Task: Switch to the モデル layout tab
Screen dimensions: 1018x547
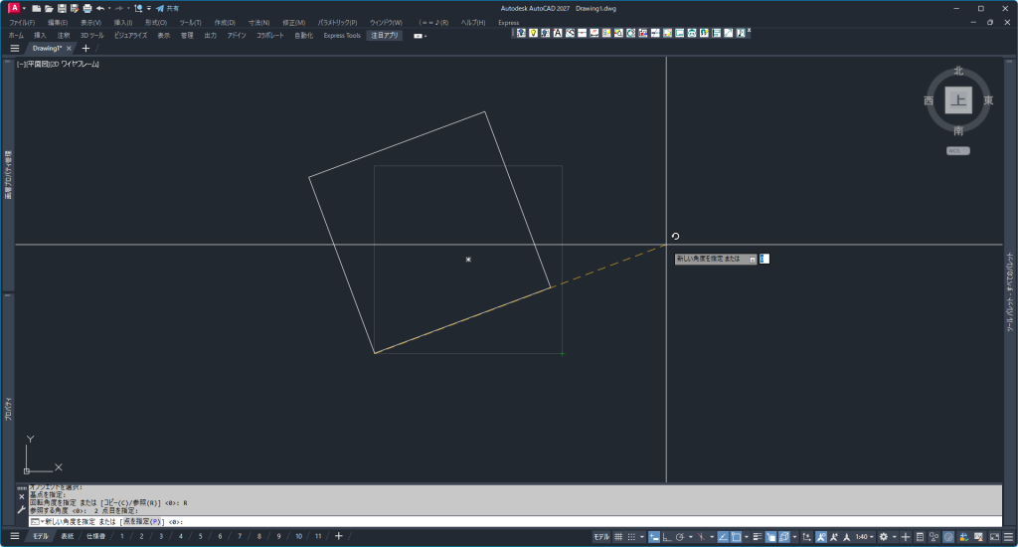Action: point(40,536)
